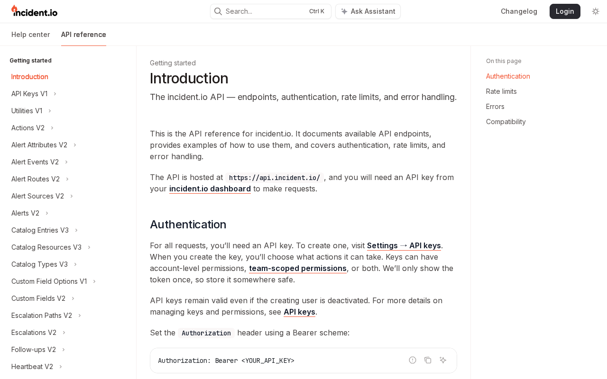Viewport: 607px width, 379px height.
Task: Click the report issue icon in code block
Action: [x=413, y=360]
